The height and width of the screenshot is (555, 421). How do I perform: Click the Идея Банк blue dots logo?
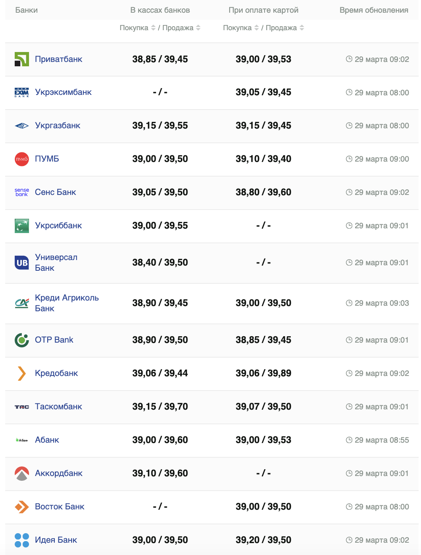pyautogui.click(x=22, y=540)
